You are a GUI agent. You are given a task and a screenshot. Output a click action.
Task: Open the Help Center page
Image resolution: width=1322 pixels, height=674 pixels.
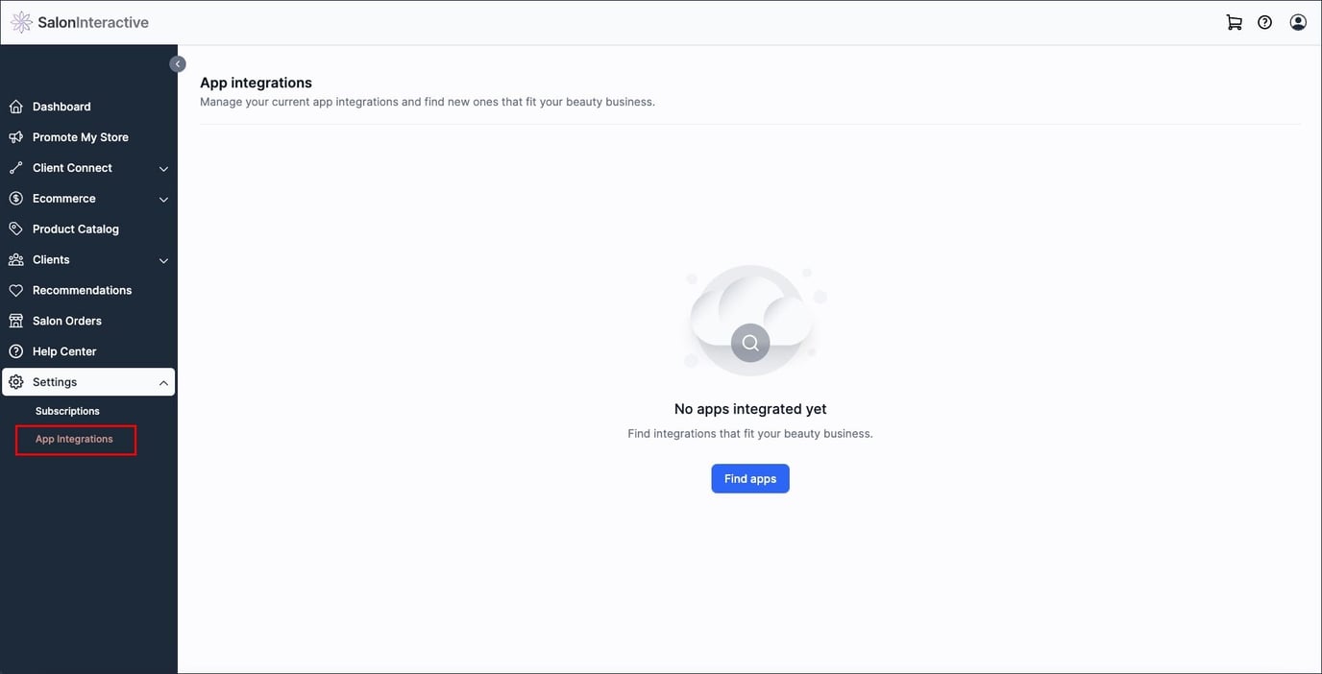click(63, 351)
